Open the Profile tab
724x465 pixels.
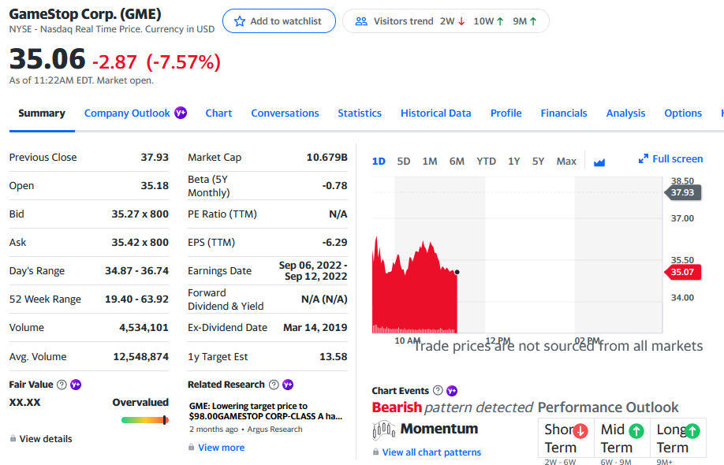(506, 113)
